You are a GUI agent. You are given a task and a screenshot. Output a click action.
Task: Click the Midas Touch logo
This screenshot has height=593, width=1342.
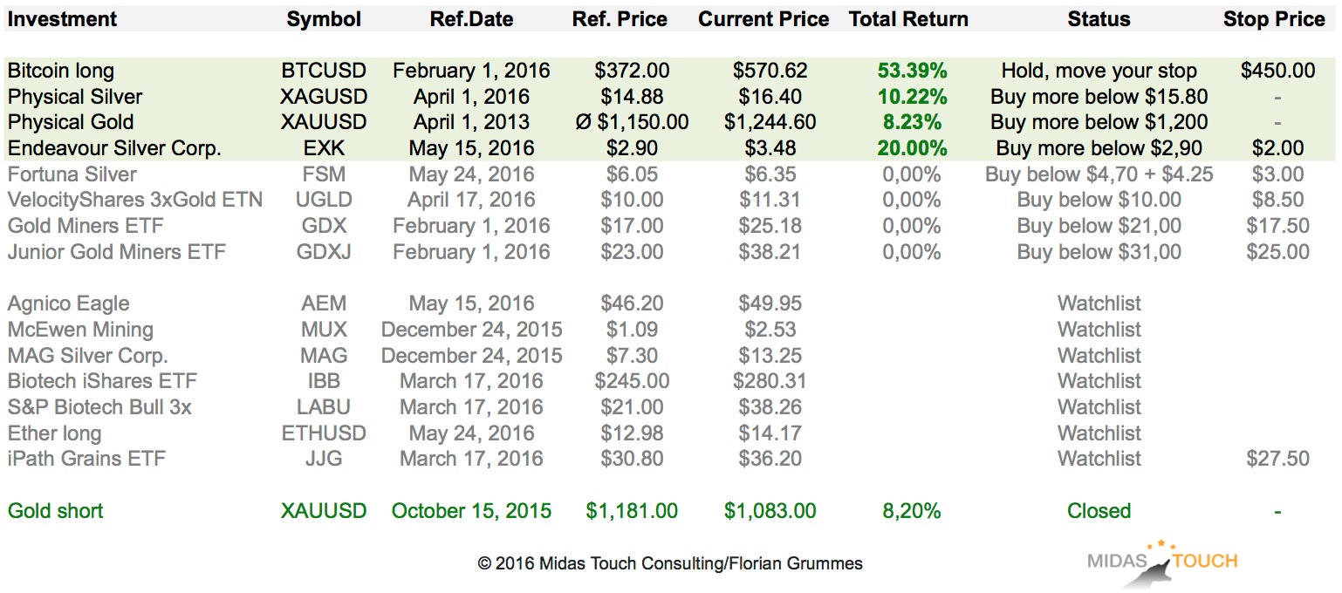coord(1161,563)
